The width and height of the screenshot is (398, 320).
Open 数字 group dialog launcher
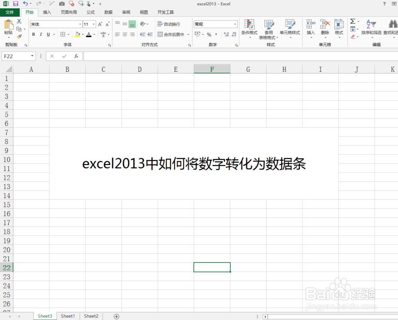(236, 45)
